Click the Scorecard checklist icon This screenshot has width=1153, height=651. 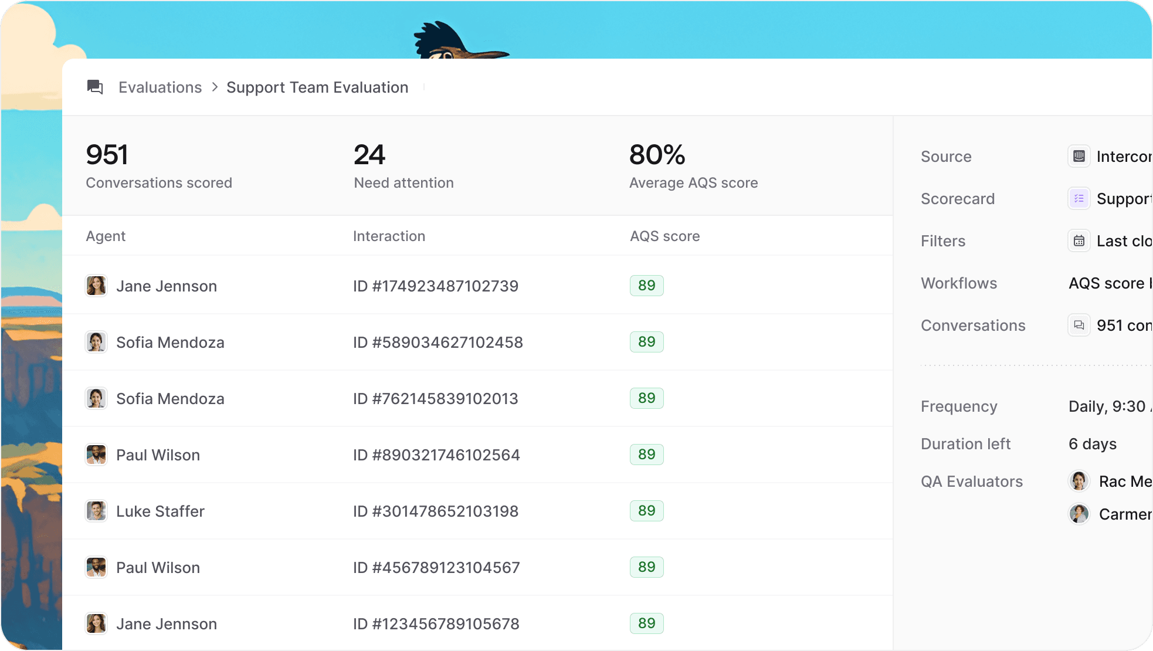1079,198
